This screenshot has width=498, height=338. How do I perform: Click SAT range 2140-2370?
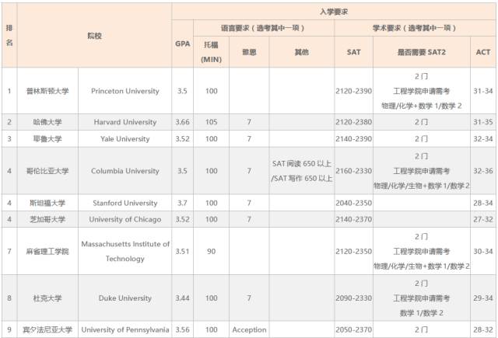click(353, 219)
